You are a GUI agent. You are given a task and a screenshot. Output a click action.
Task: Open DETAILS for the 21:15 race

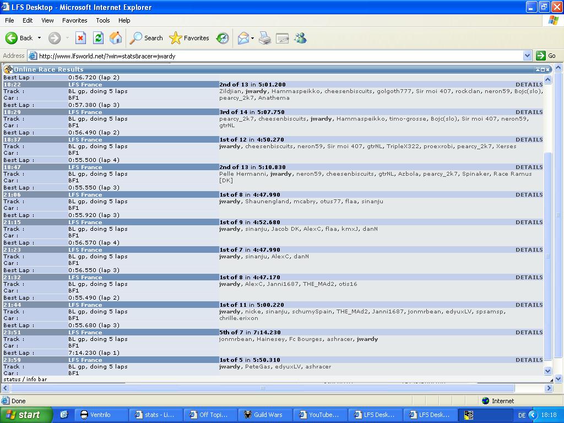[x=529, y=223]
